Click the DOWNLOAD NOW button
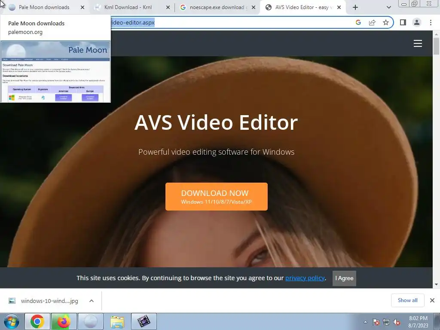 (x=217, y=196)
